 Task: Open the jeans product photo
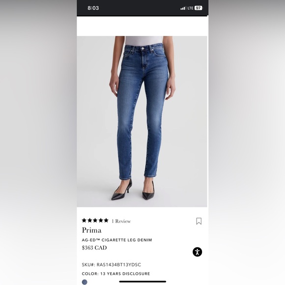pos(142,121)
